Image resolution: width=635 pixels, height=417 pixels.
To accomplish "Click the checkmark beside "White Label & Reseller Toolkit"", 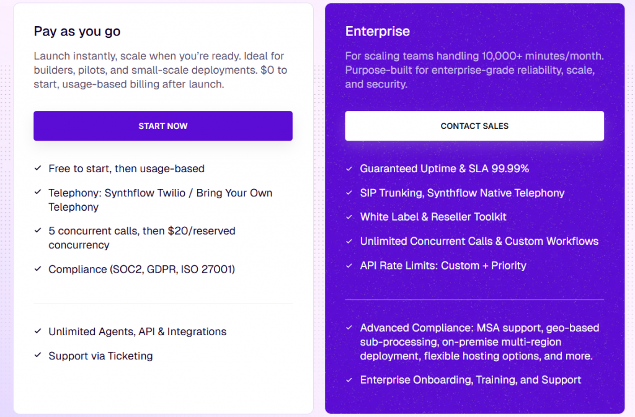I will pyautogui.click(x=350, y=217).
